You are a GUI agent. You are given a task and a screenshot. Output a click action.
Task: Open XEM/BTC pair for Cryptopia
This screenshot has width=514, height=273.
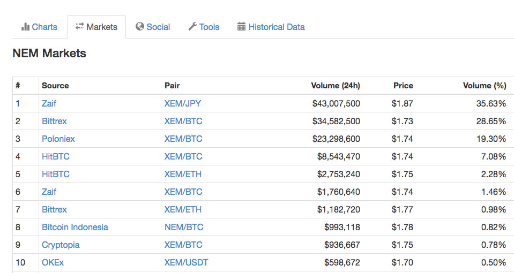(183, 245)
